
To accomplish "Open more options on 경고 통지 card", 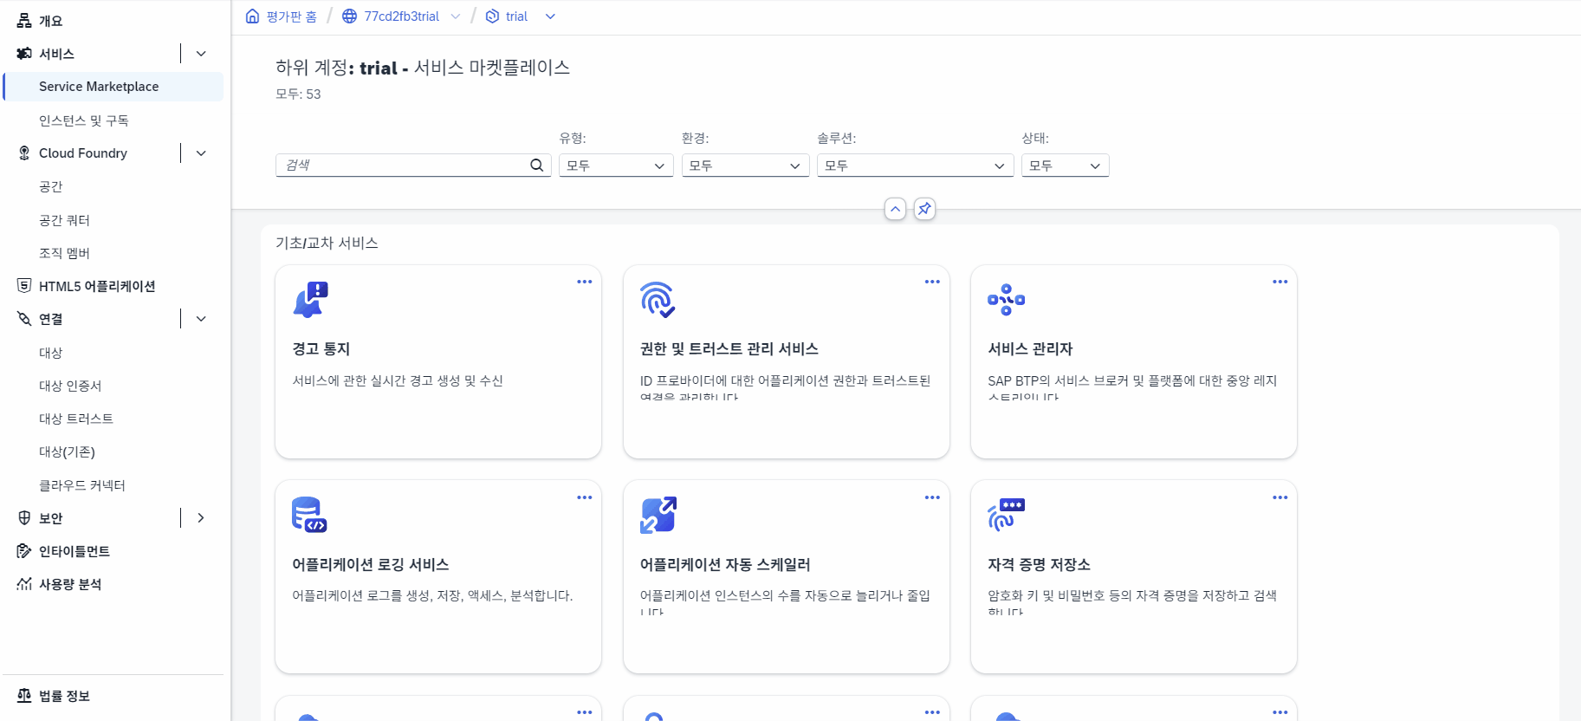I will (x=585, y=282).
